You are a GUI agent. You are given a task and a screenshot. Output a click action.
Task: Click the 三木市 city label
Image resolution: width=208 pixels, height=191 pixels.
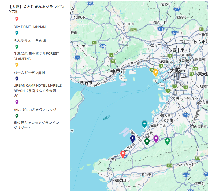[x=84, y=46]
